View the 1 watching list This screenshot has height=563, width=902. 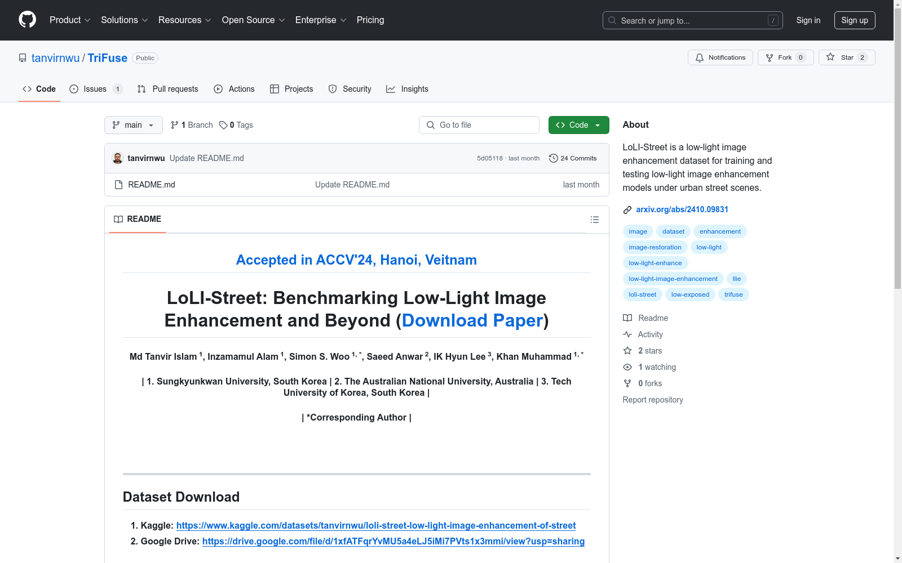[x=649, y=367]
